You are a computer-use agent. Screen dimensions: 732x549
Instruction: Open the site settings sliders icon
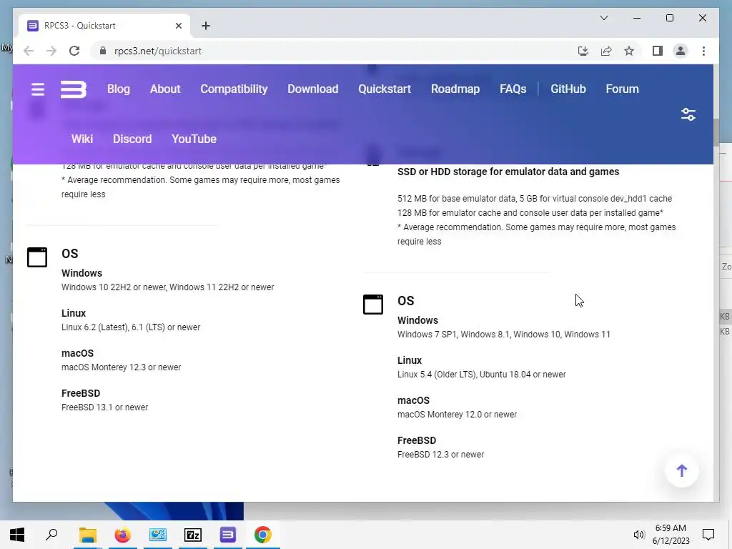(x=688, y=114)
